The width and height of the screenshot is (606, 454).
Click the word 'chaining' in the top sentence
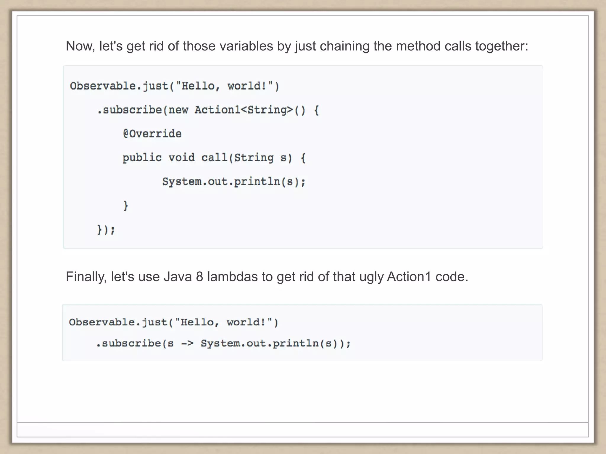tap(344, 46)
